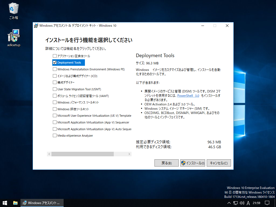Click the horizontal scrollbar thumb
Screen dimensions: 276x207
pos(82,154)
